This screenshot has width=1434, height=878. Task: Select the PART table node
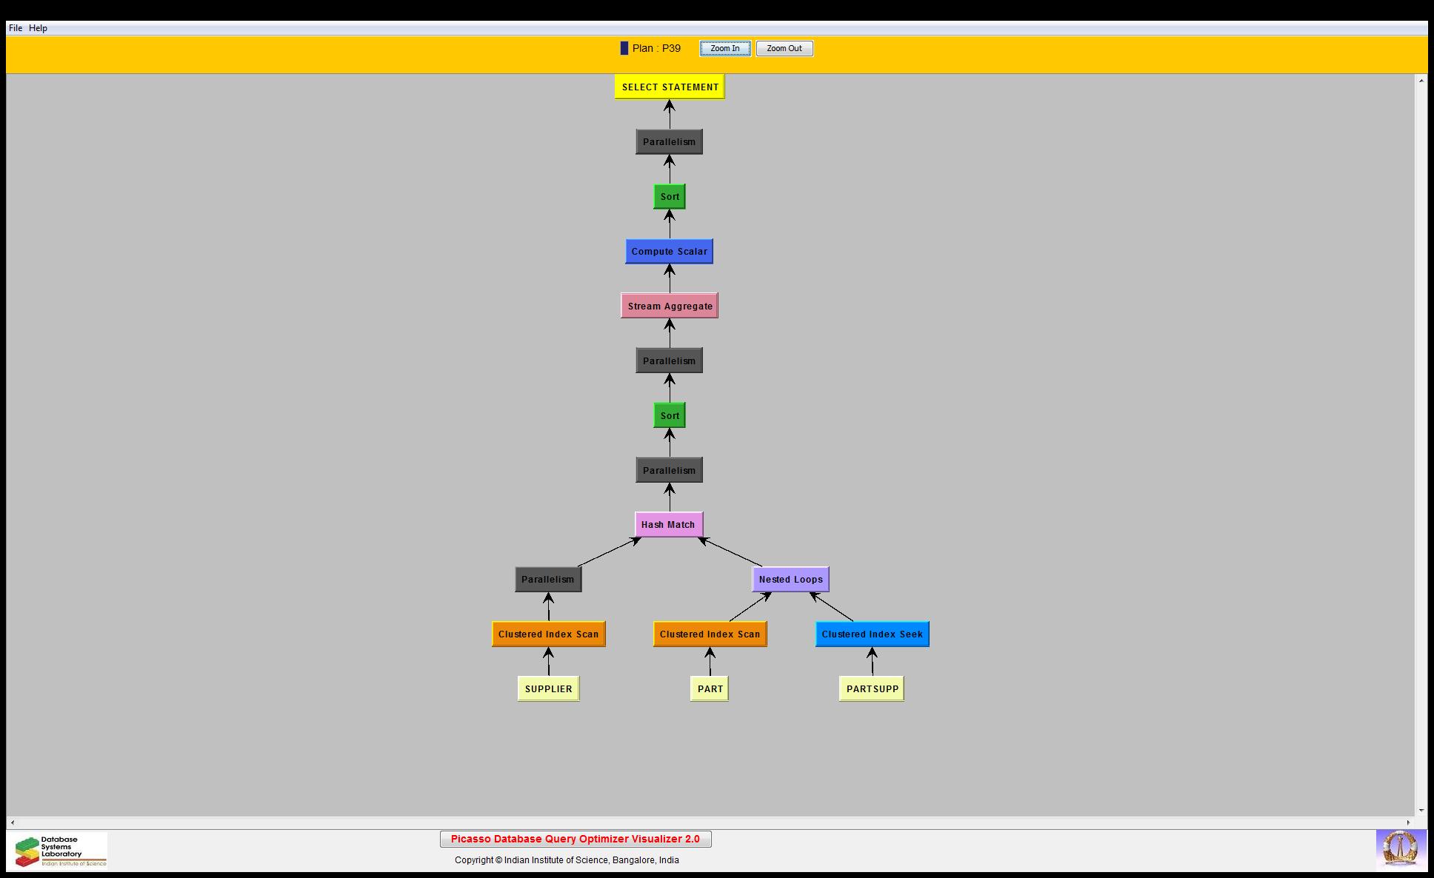point(710,689)
